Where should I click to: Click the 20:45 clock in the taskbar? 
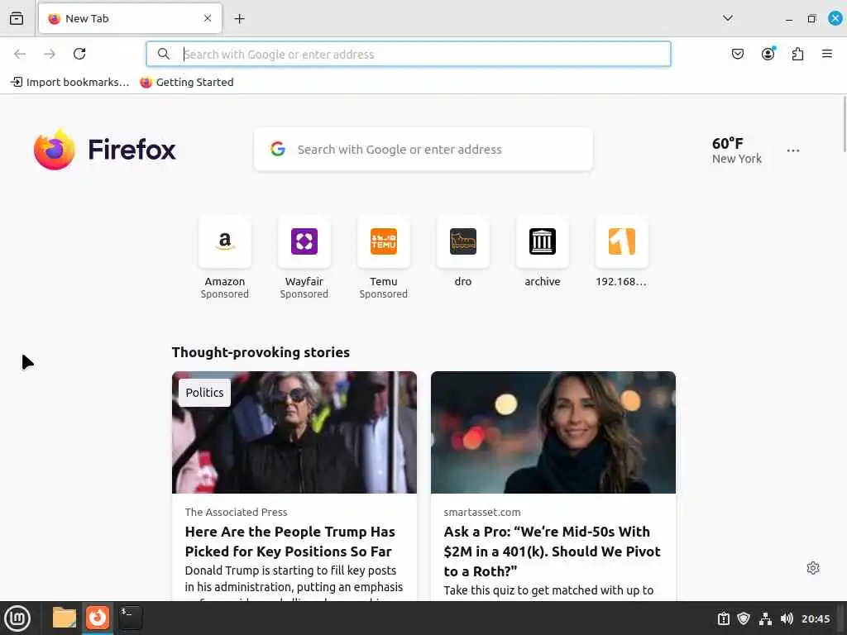point(816,618)
